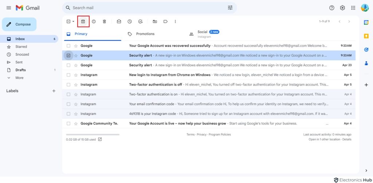The height and width of the screenshot is (183, 373).
Task: Click the Gmail logo
Action: pyautogui.click(x=28, y=8)
